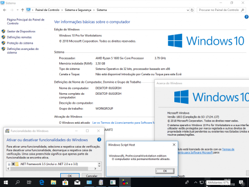This screenshot has width=249, height=187.
Task: Click features list scroll down arrow
Action: (x=99, y=166)
